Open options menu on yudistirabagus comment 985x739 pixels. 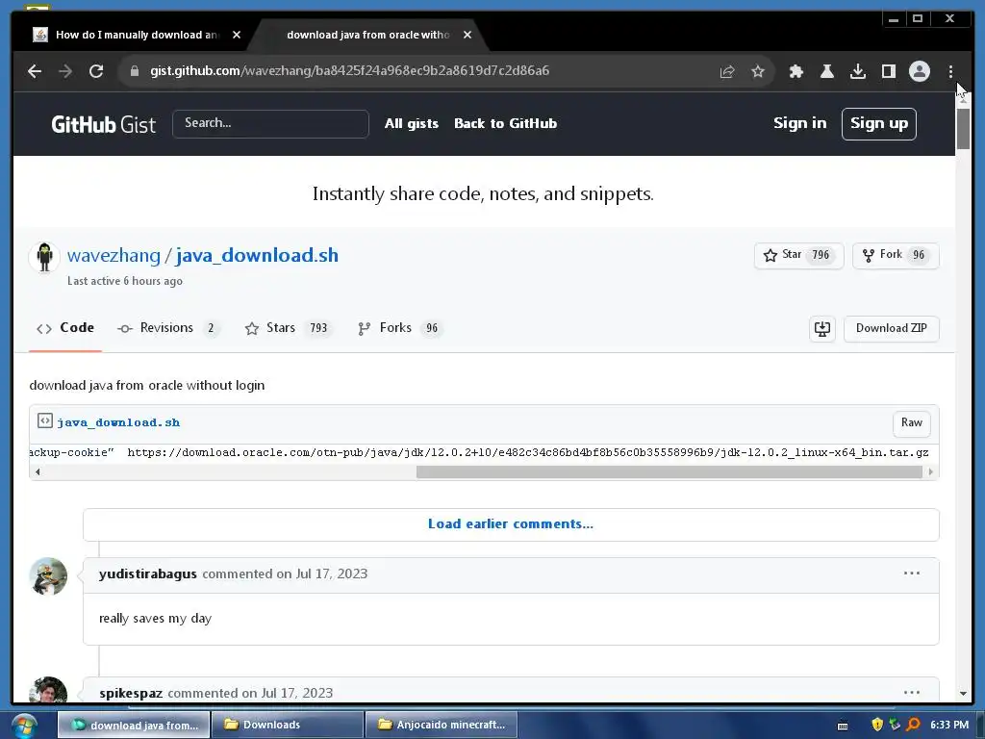tap(912, 573)
